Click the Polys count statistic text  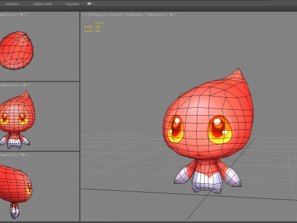tap(92, 27)
